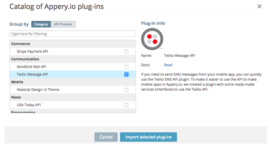This screenshot has height=147, width=270.
Task: Click the News category header
Action: coord(73,97)
